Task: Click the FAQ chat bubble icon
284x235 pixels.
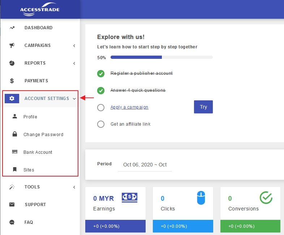Action: point(12,222)
